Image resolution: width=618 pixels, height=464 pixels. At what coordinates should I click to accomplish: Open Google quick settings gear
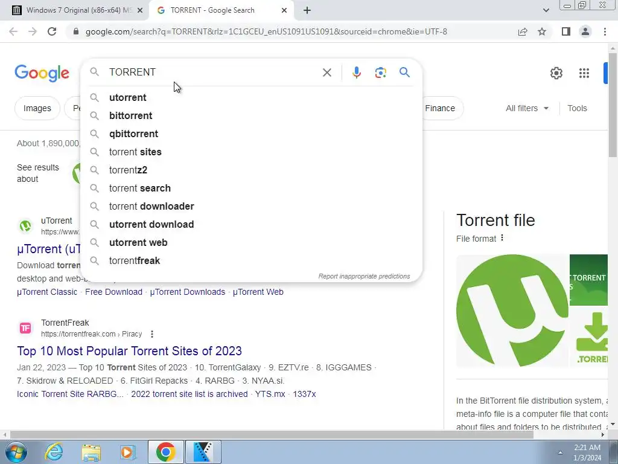pyautogui.click(x=556, y=73)
